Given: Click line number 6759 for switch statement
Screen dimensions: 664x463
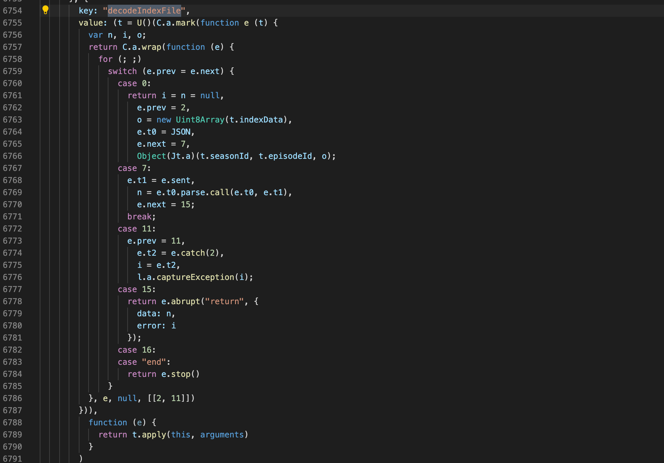Looking at the screenshot, I should pos(12,71).
